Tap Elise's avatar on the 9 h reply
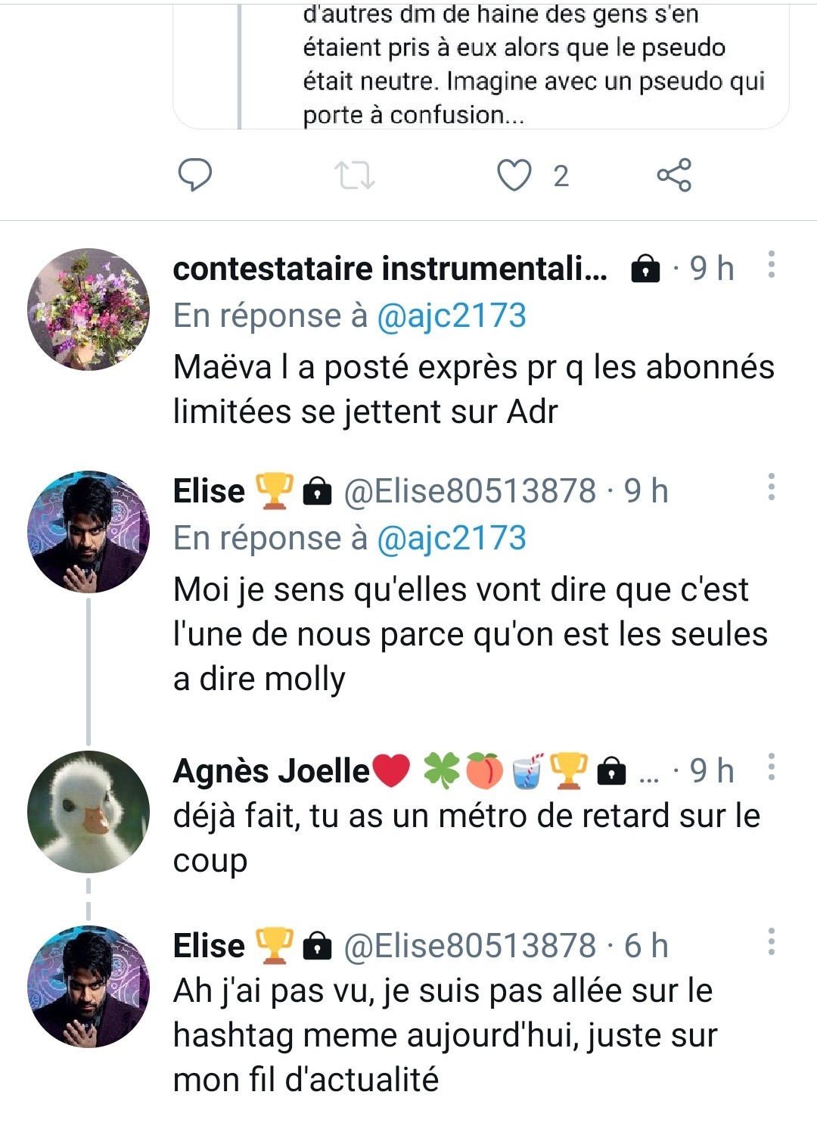The height and width of the screenshot is (1129, 817). point(89,531)
